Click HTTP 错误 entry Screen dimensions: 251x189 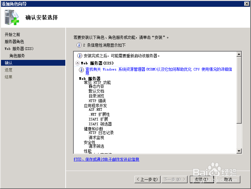(x=97, y=101)
